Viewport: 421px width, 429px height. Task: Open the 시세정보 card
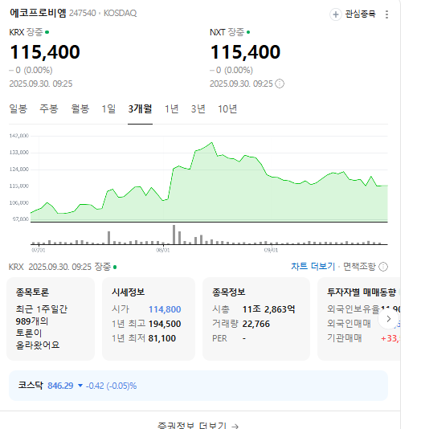pos(149,319)
